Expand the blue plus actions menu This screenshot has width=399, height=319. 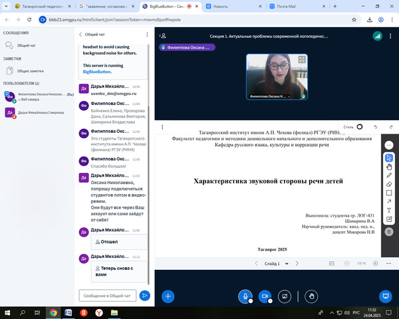pyautogui.click(x=169, y=295)
